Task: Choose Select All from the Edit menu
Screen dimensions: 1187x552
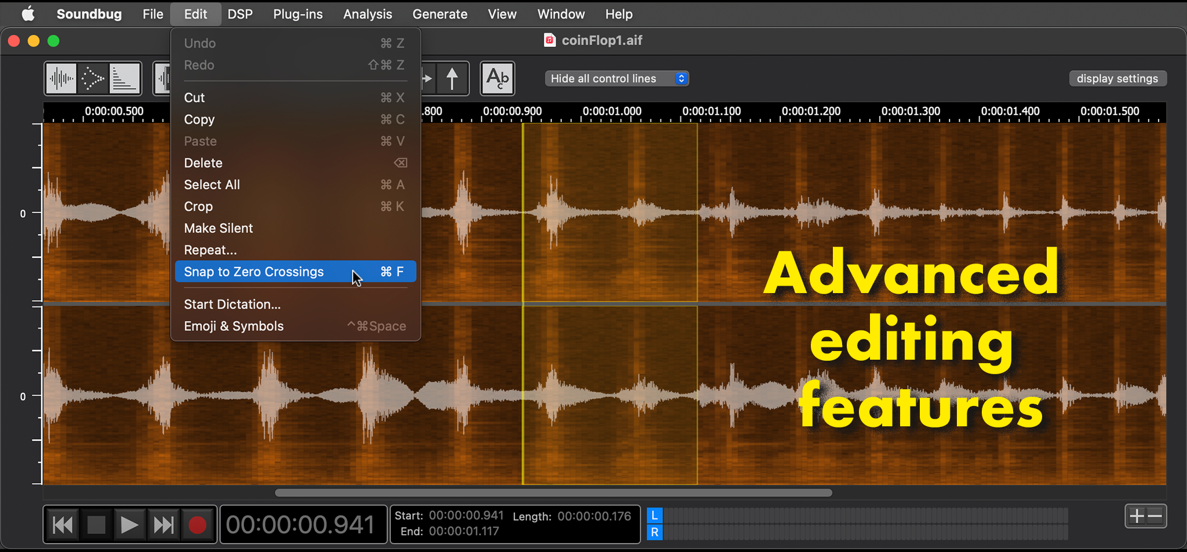Action: tap(296, 185)
